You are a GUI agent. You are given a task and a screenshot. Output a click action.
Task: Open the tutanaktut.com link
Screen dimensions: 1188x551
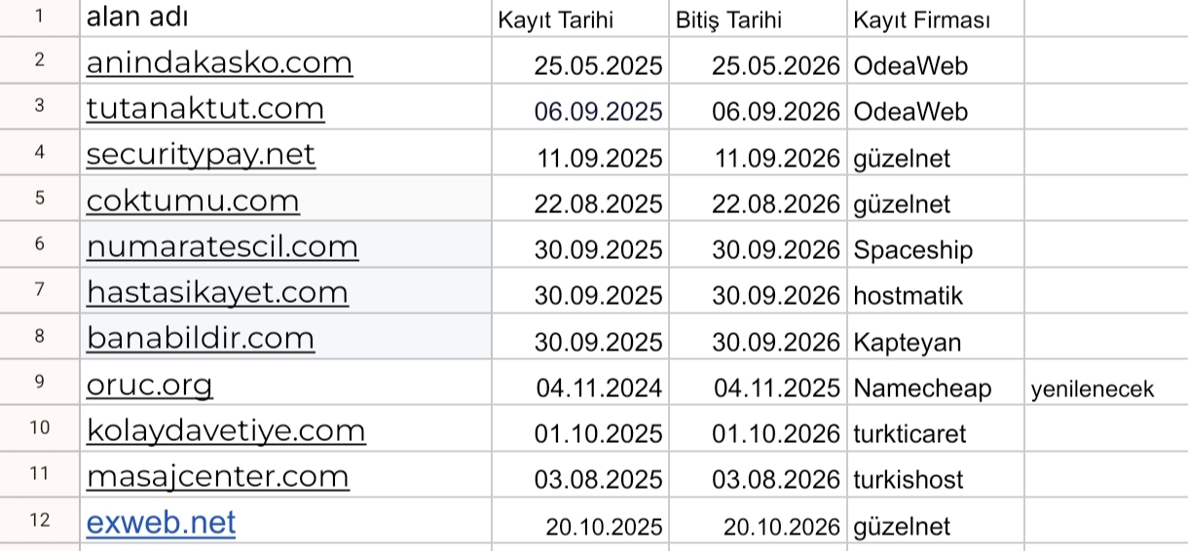pyautogui.click(x=205, y=109)
